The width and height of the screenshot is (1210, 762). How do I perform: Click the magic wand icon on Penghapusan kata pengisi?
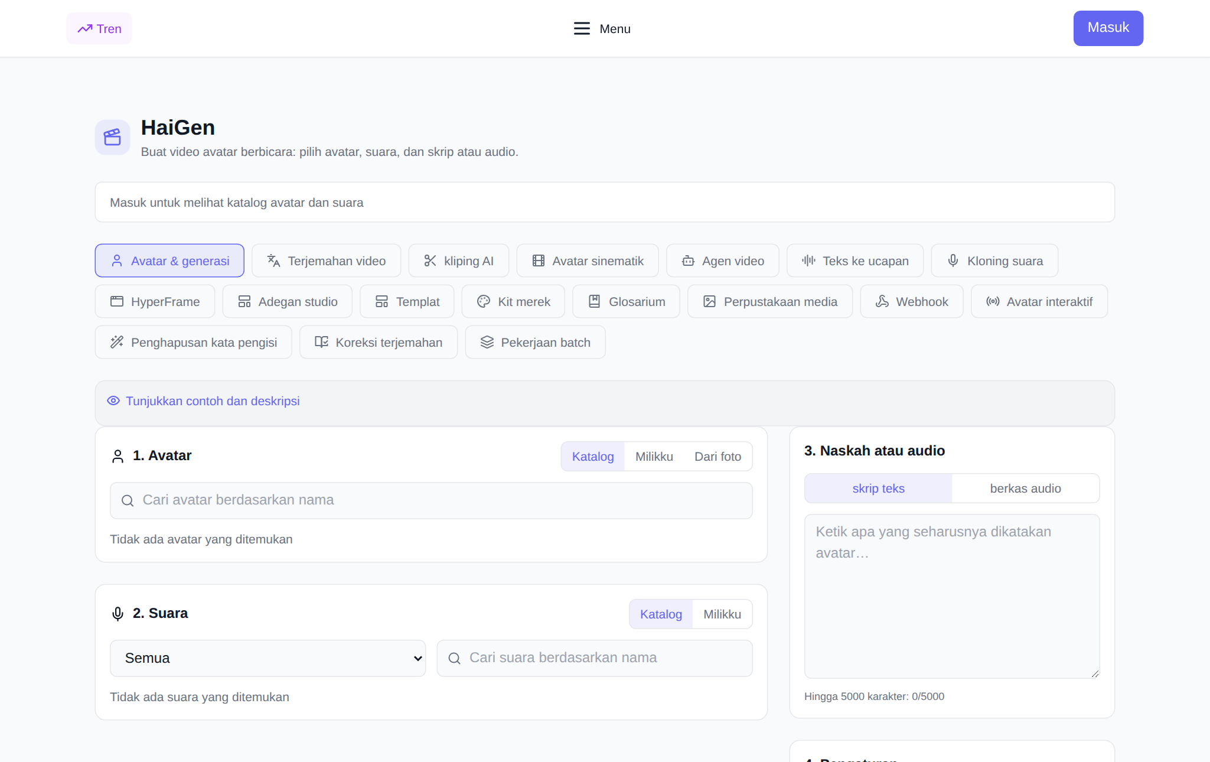coord(117,342)
